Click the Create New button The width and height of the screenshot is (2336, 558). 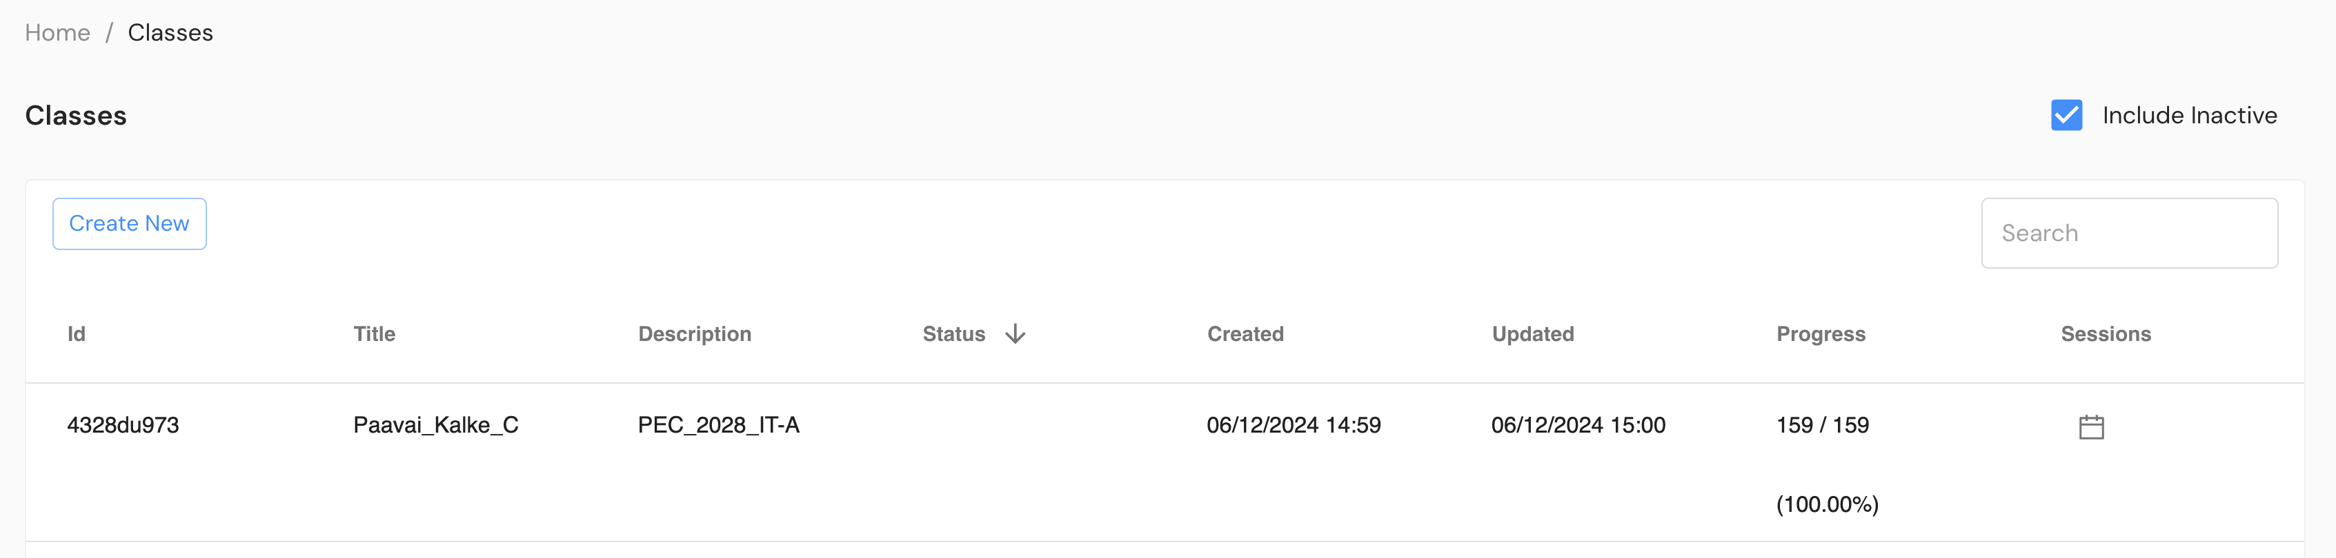tap(129, 224)
